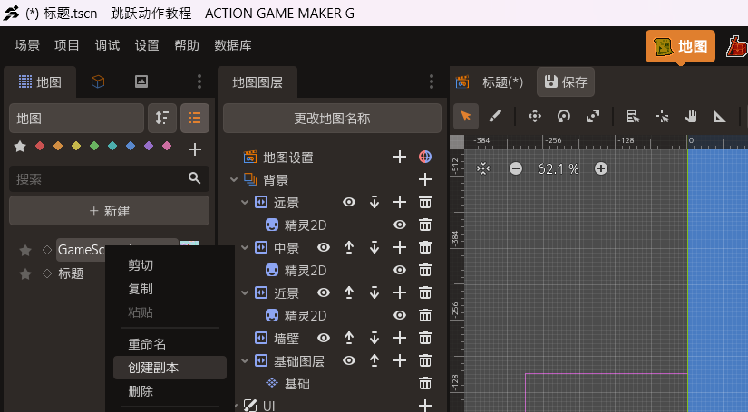Open the image tab icon
The width and height of the screenshot is (748, 412).
[x=141, y=81]
